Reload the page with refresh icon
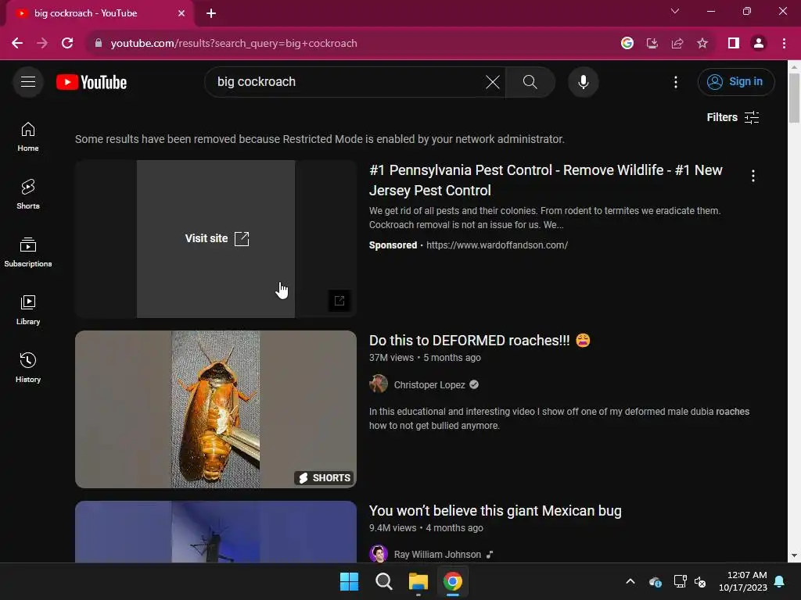Image resolution: width=801 pixels, height=600 pixels. [x=67, y=44]
